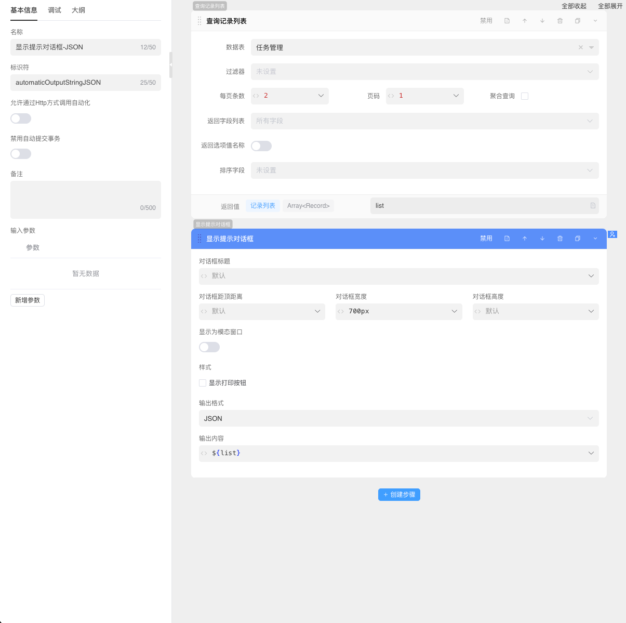Switch to the 调试 tab

[x=54, y=10]
